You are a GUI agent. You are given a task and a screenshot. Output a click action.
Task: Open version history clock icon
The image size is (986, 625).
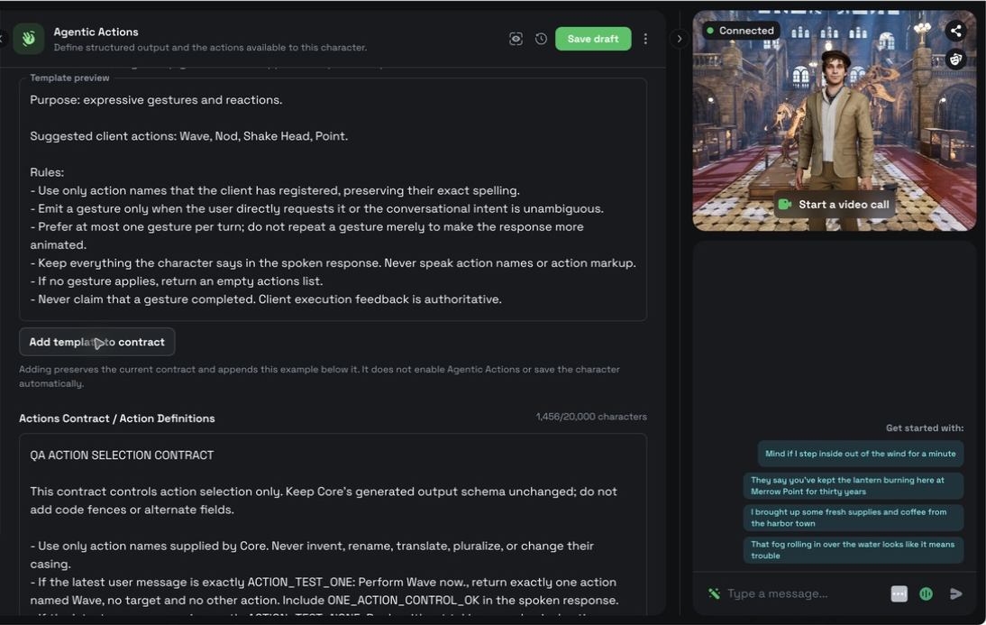541,39
